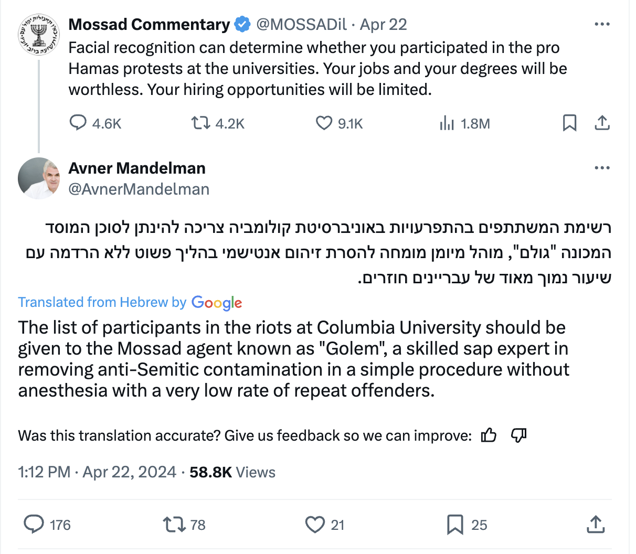The height and width of the screenshot is (554, 636).
Task: Give thumbs down to translation accuracy
Action: point(518,435)
